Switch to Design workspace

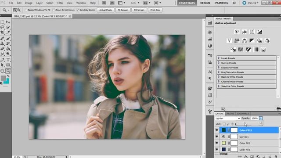[x=205, y=3]
